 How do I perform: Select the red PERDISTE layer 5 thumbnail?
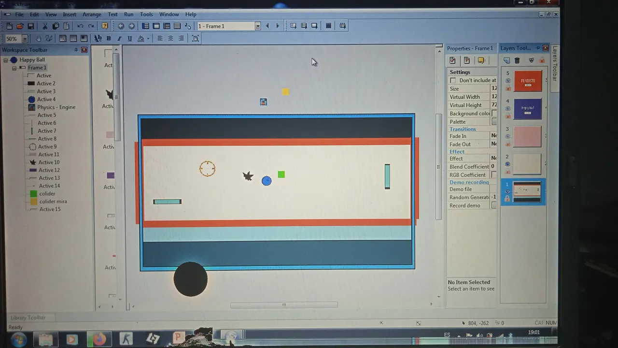(528, 81)
